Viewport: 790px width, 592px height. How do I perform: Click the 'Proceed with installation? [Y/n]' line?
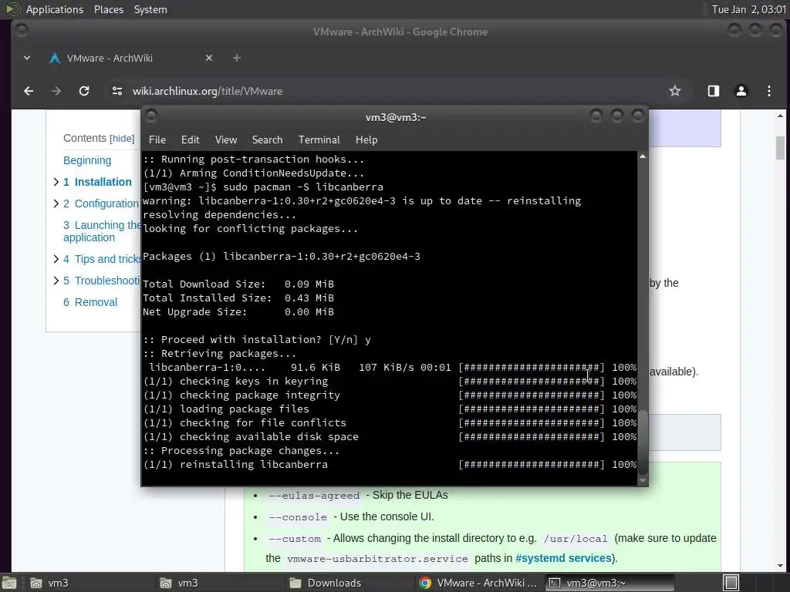coord(257,340)
